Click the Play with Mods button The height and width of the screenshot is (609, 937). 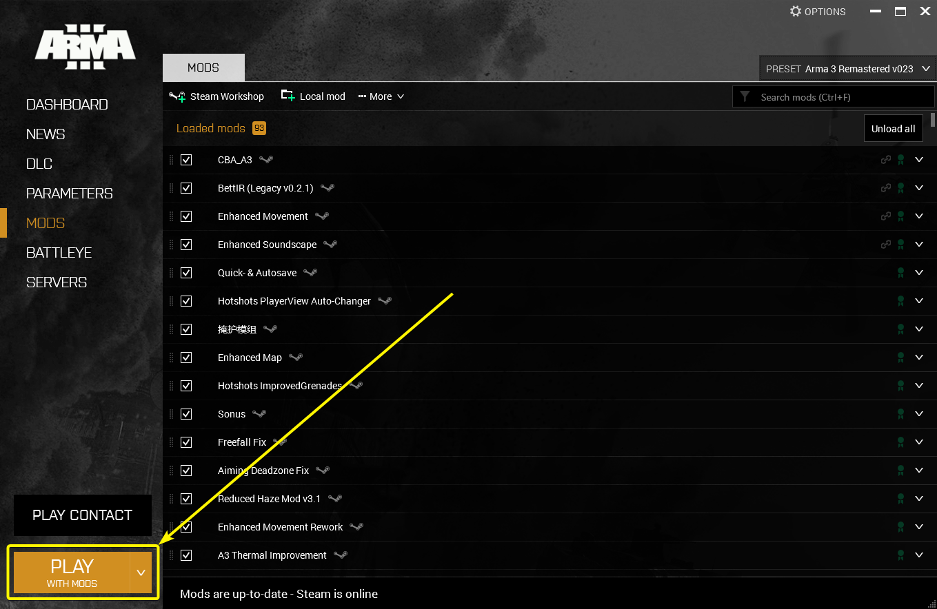(72, 572)
